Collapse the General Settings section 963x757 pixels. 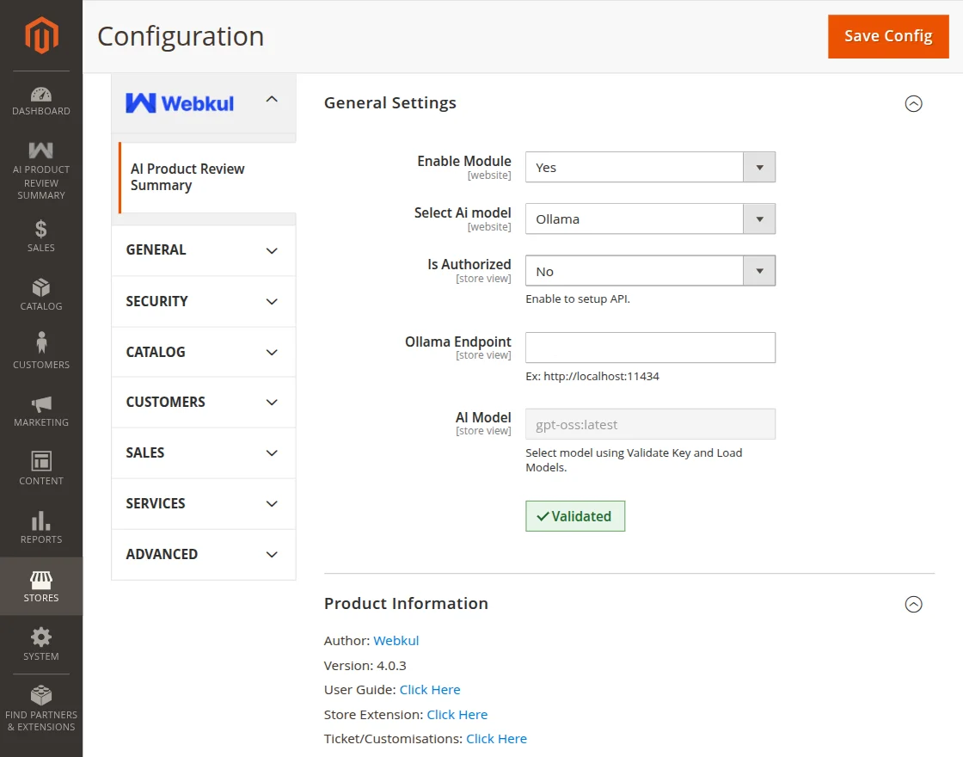tap(913, 103)
